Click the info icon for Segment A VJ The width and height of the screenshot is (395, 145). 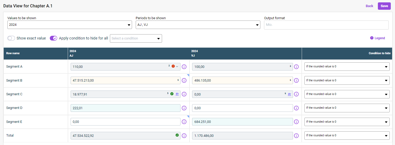[296, 67]
